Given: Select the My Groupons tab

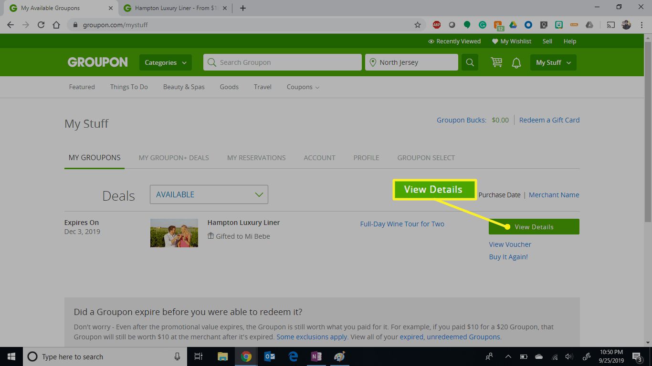Looking at the screenshot, I should point(95,158).
